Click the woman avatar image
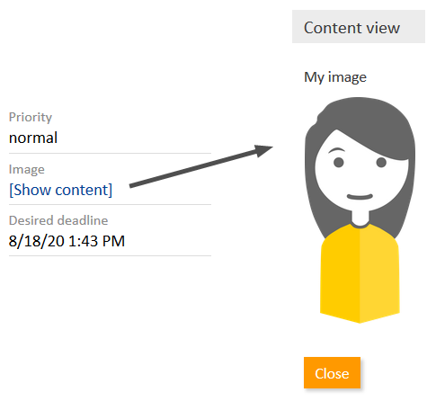436x410 pixels. (360, 210)
